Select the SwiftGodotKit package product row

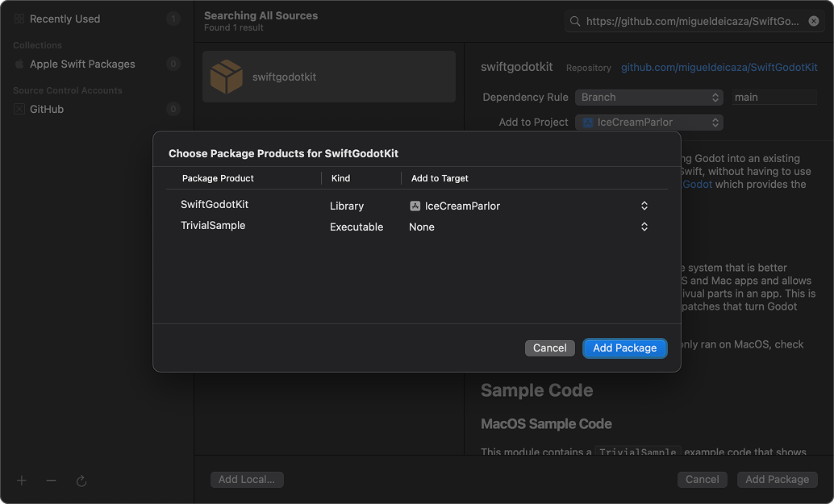pyautogui.click(x=416, y=205)
